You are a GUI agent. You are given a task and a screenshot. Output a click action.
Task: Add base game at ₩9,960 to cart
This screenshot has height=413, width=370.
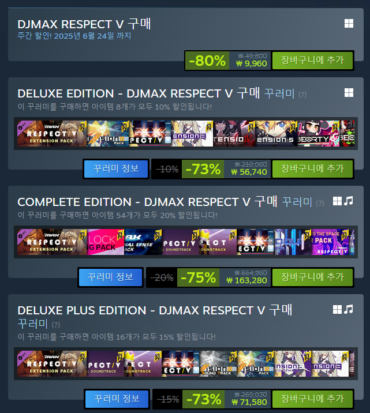click(312, 61)
